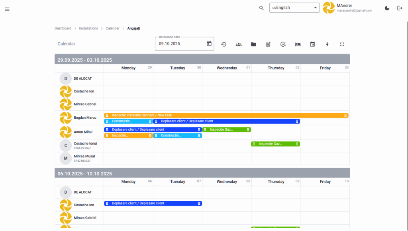Toggle dark mode with the moon icon
408x231 pixels.
387,8
